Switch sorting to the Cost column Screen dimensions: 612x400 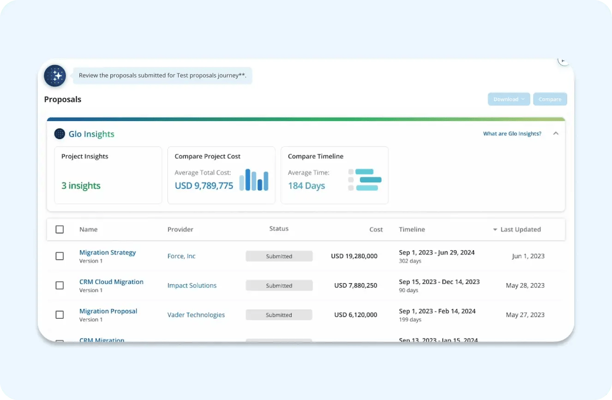(376, 229)
